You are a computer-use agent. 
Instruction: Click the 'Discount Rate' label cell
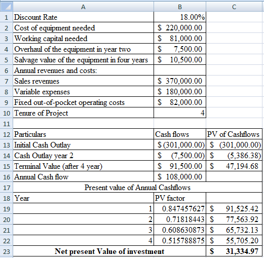tap(83, 17)
